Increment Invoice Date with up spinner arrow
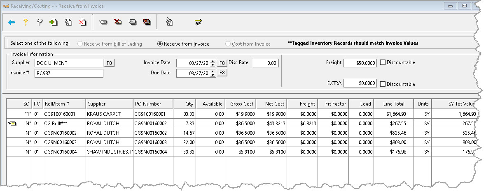 213,61
